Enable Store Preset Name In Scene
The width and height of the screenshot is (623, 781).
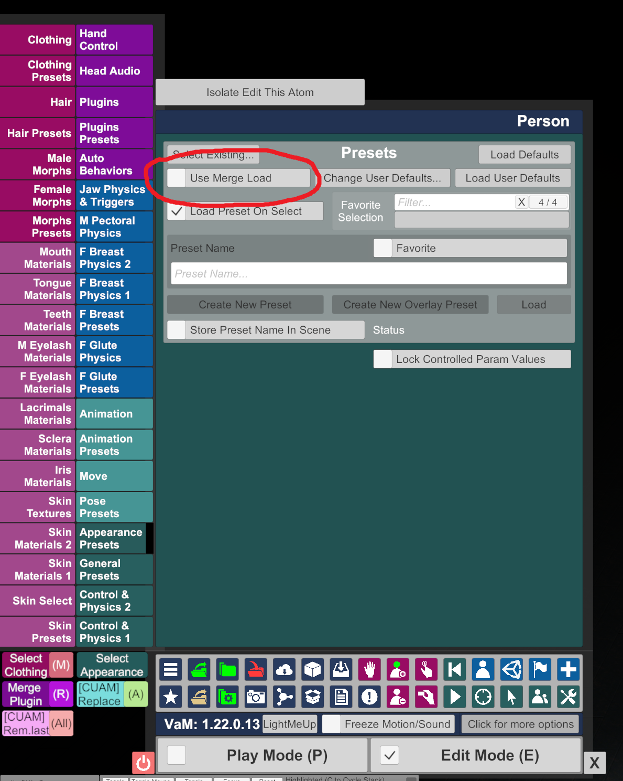click(177, 330)
